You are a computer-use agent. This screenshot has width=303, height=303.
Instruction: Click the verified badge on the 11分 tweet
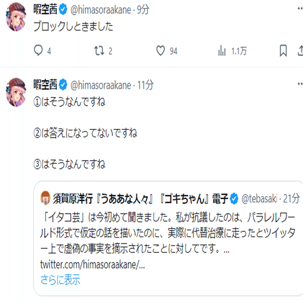click(x=63, y=85)
